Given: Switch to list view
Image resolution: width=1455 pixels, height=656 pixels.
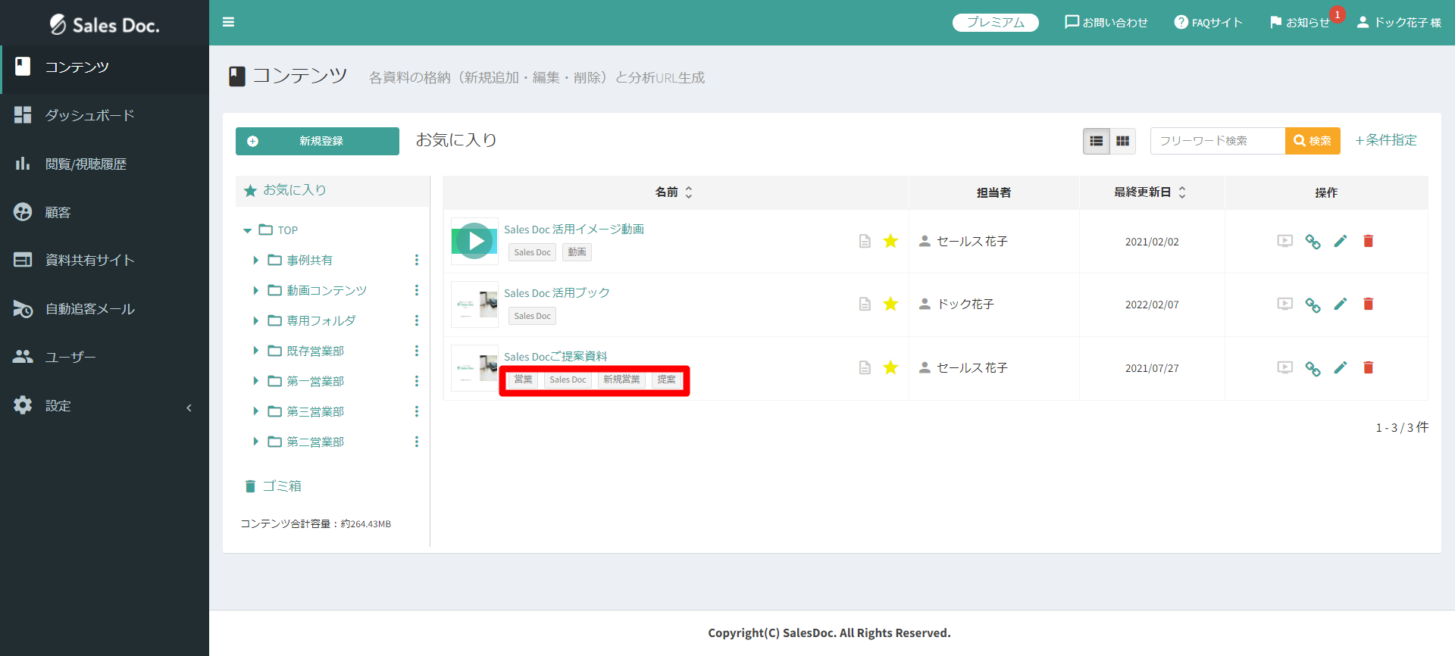Looking at the screenshot, I should [1097, 141].
